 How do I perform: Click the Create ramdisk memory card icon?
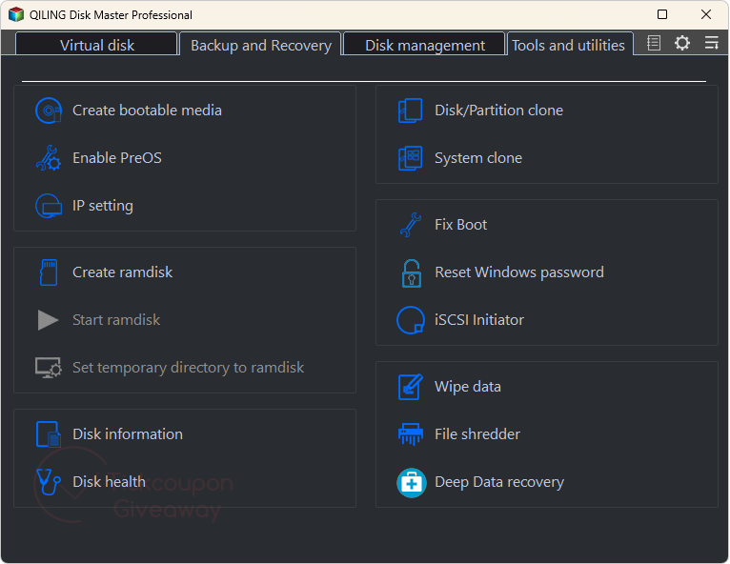49,272
